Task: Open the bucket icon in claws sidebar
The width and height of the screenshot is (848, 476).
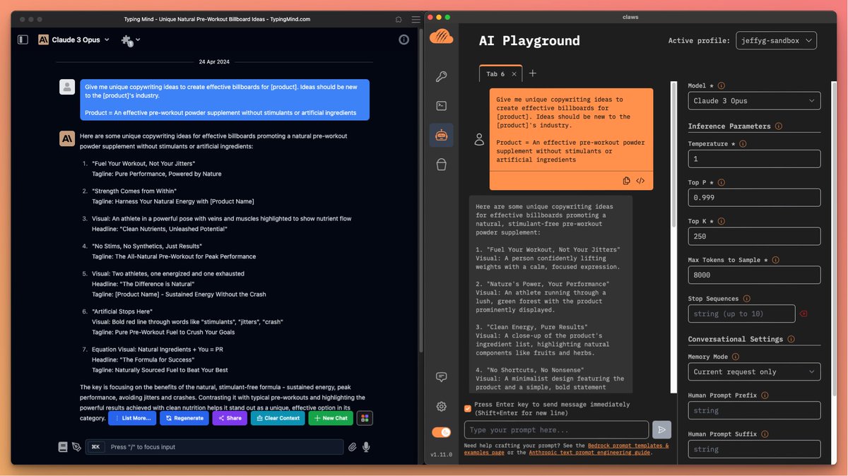Action: [x=441, y=165]
